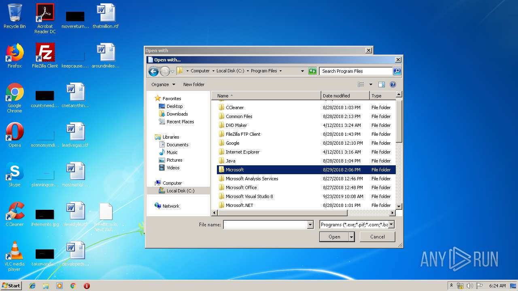Image resolution: width=518 pixels, height=291 pixels.
Task: Click the Back navigation arrow in dialog
Action: 153,72
